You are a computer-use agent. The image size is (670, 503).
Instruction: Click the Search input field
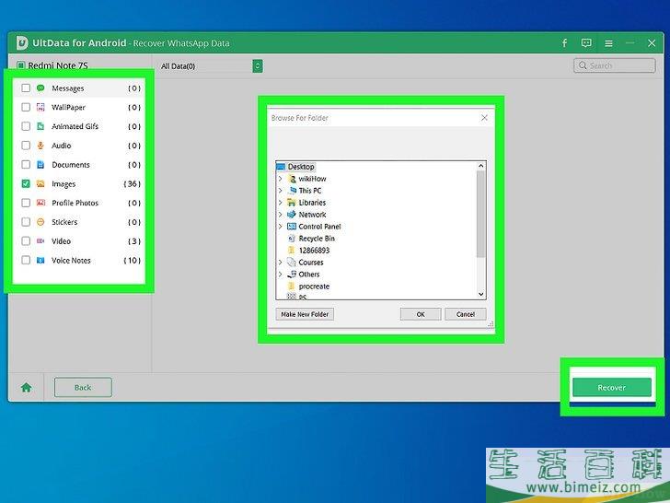[x=615, y=65]
